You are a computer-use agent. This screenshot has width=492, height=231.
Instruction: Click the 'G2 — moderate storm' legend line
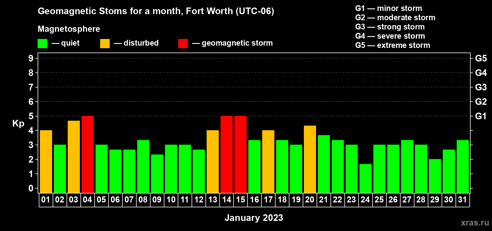(x=395, y=18)
